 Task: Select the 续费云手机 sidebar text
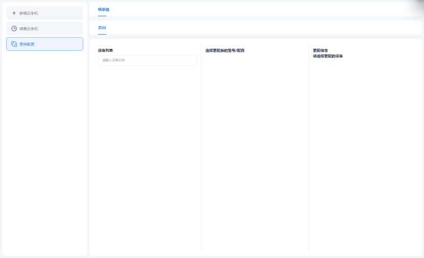[29, 29]
